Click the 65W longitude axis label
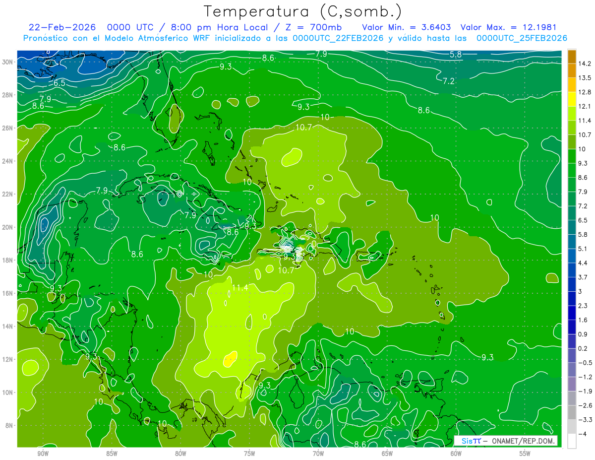This screenshot has width=595, height=460. (x=387, y=454)
